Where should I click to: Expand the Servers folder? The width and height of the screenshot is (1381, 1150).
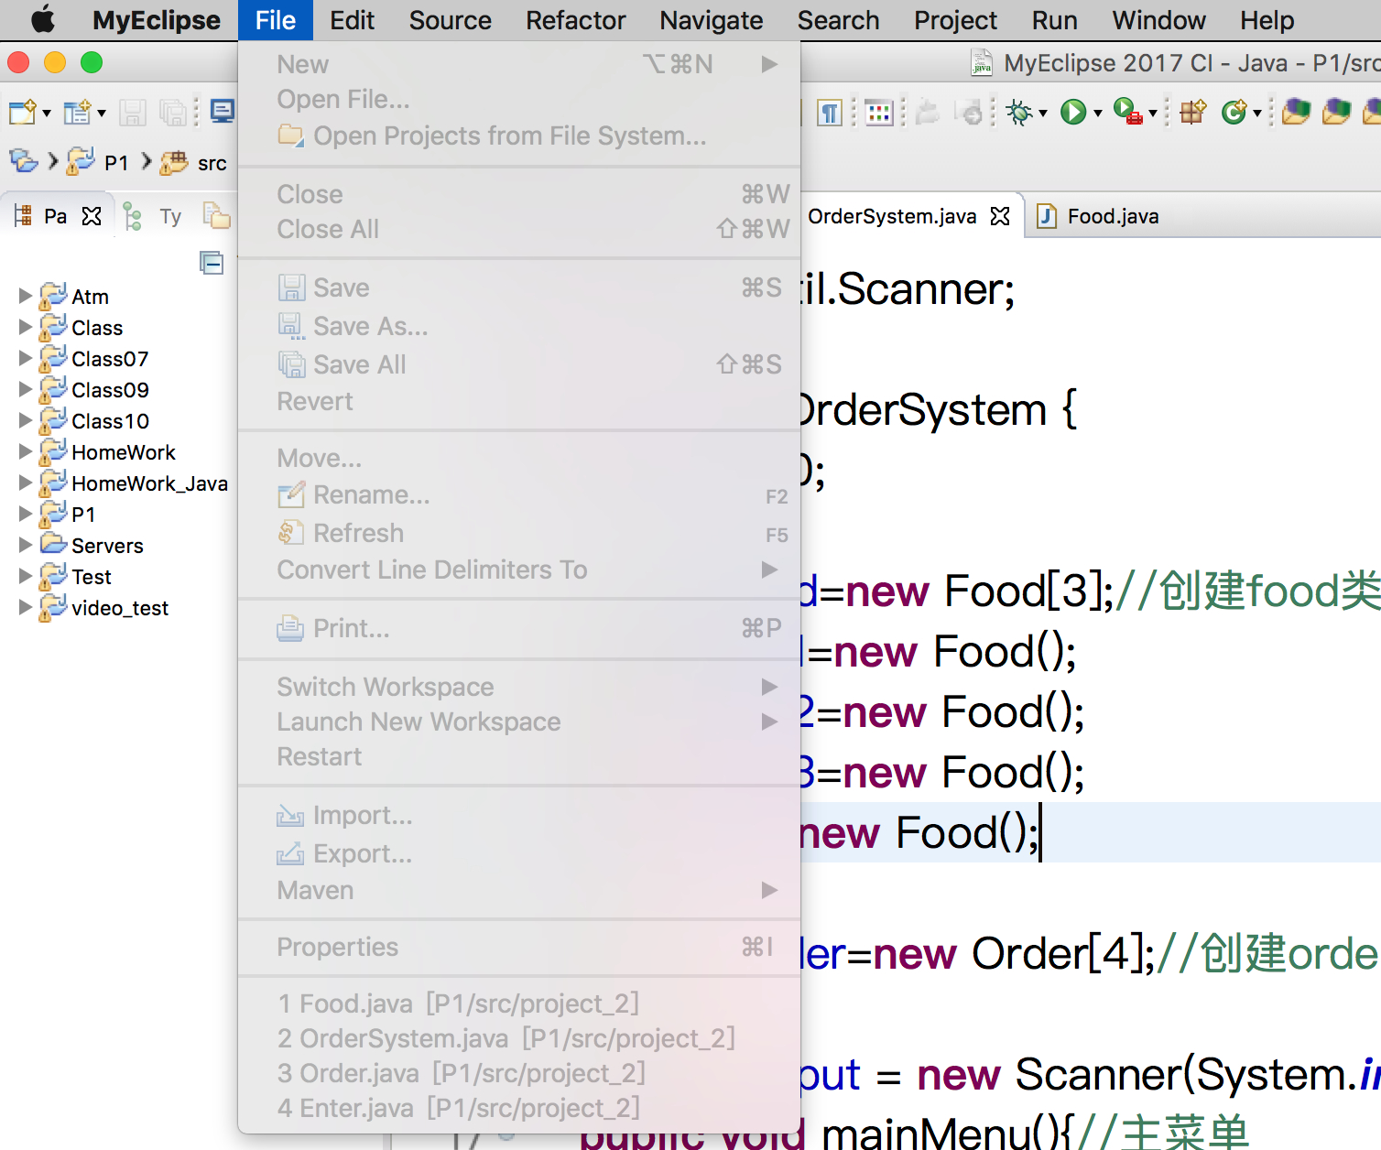pyautogui.click(x=26, y=545)
